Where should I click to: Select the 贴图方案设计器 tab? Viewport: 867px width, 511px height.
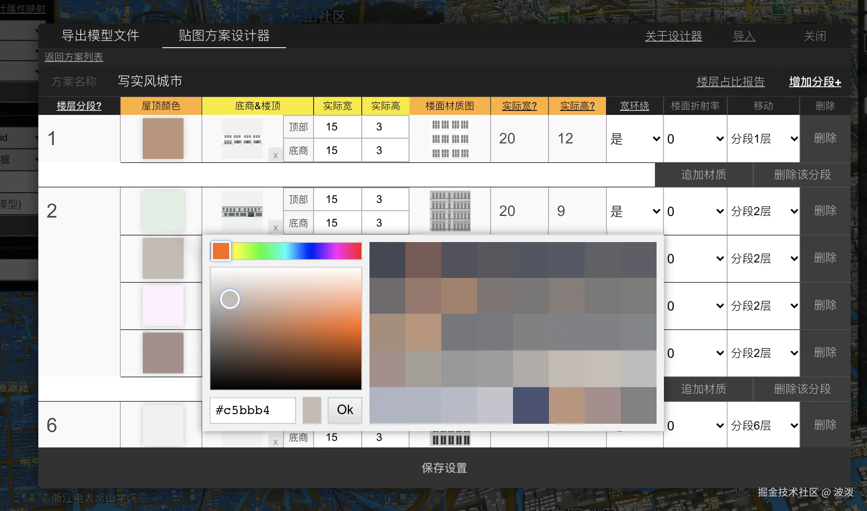pos(224,36)
